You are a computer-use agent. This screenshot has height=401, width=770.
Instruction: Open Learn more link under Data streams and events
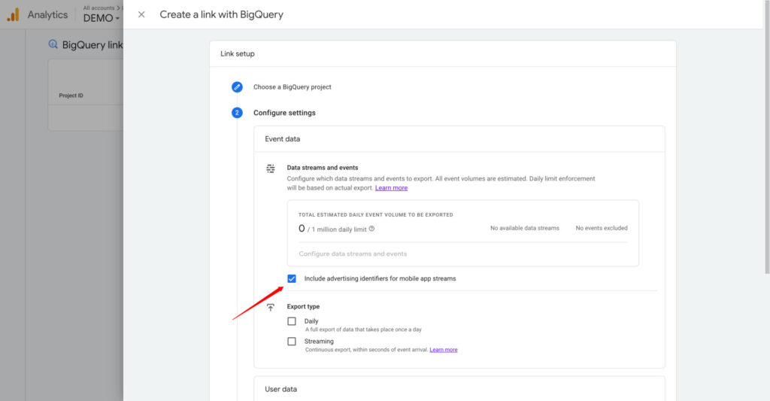tap(391, 188)
